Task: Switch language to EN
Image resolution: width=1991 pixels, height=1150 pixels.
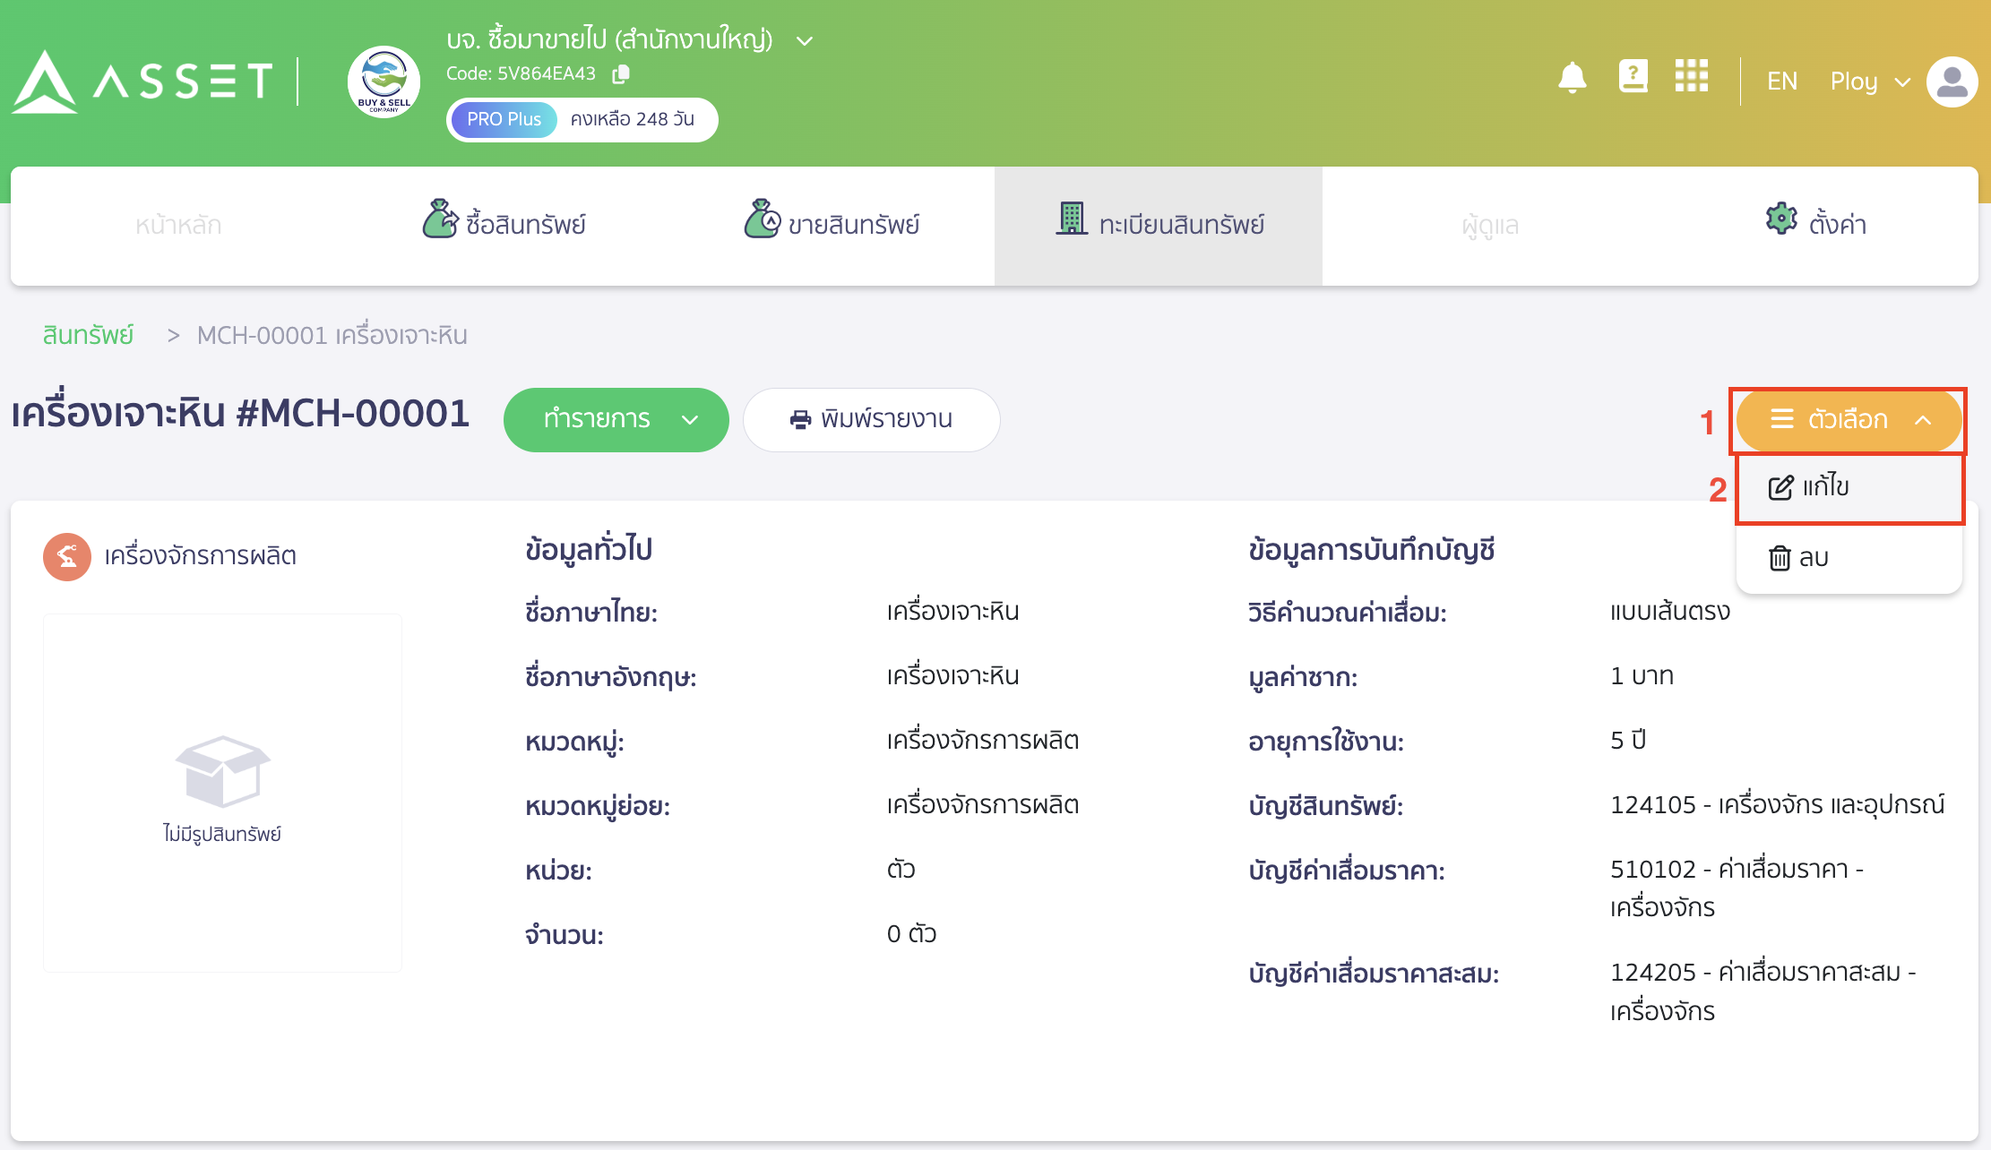Action: 1781,81
